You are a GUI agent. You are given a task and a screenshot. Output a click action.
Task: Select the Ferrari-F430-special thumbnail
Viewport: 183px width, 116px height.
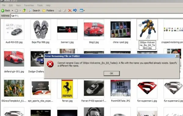point(94,88)
